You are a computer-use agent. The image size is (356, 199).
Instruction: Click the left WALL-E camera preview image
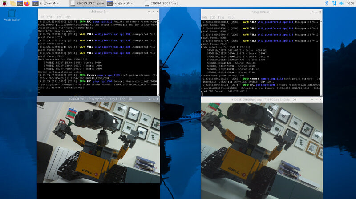98,142
